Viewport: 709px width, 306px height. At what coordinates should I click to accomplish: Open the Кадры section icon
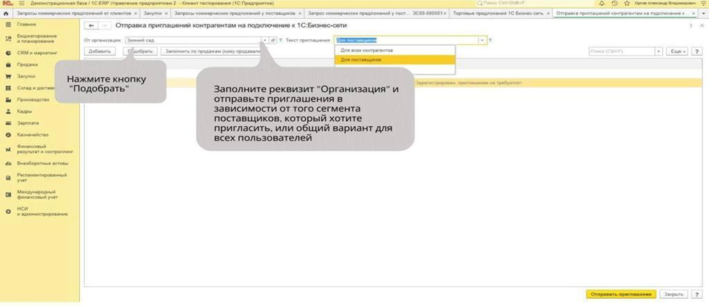pyautogui.click(x=8, y=112)
